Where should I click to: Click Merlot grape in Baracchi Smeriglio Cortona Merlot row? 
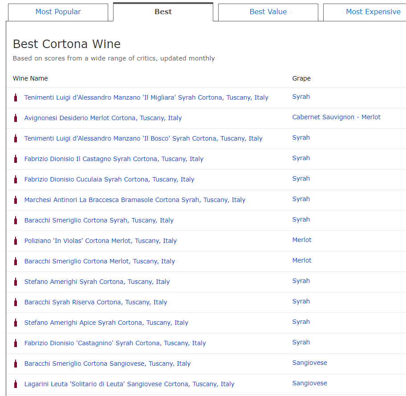[302, 260]
